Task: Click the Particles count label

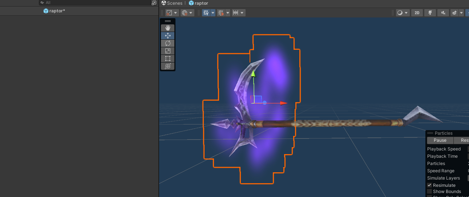Action: (436, 164)
